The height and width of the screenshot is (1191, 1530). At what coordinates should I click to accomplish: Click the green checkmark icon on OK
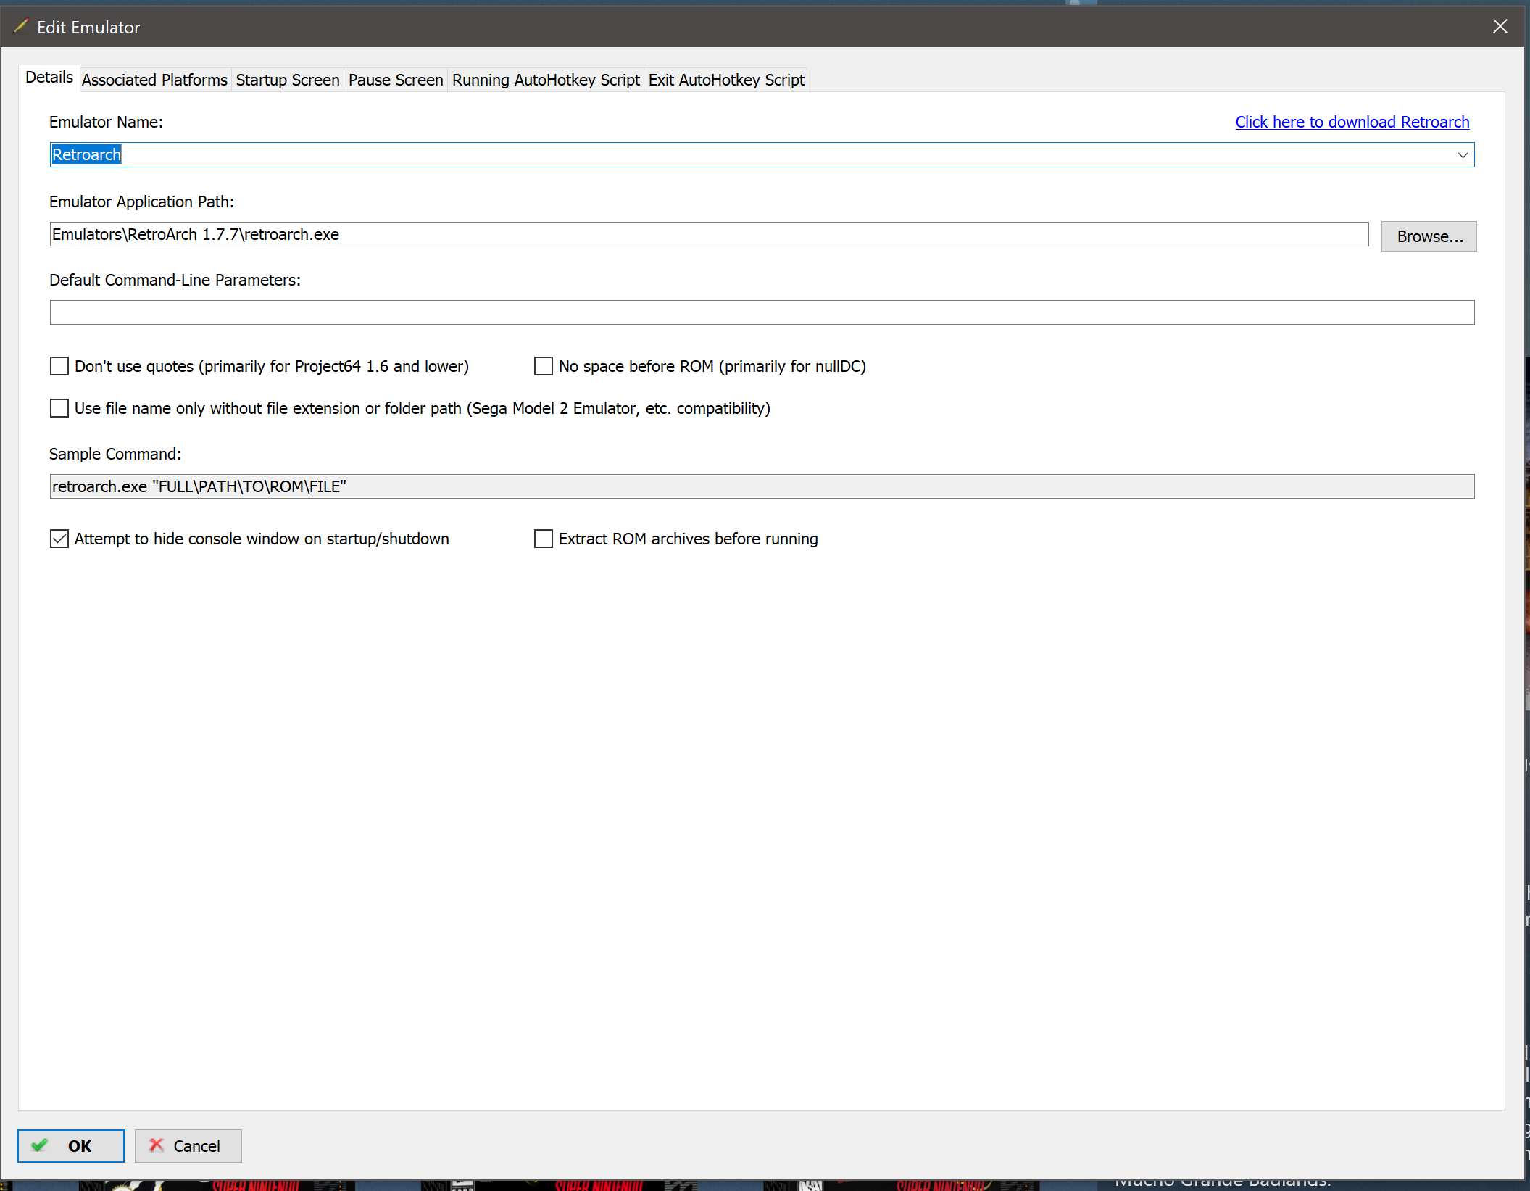click(x=40, y=1145)
